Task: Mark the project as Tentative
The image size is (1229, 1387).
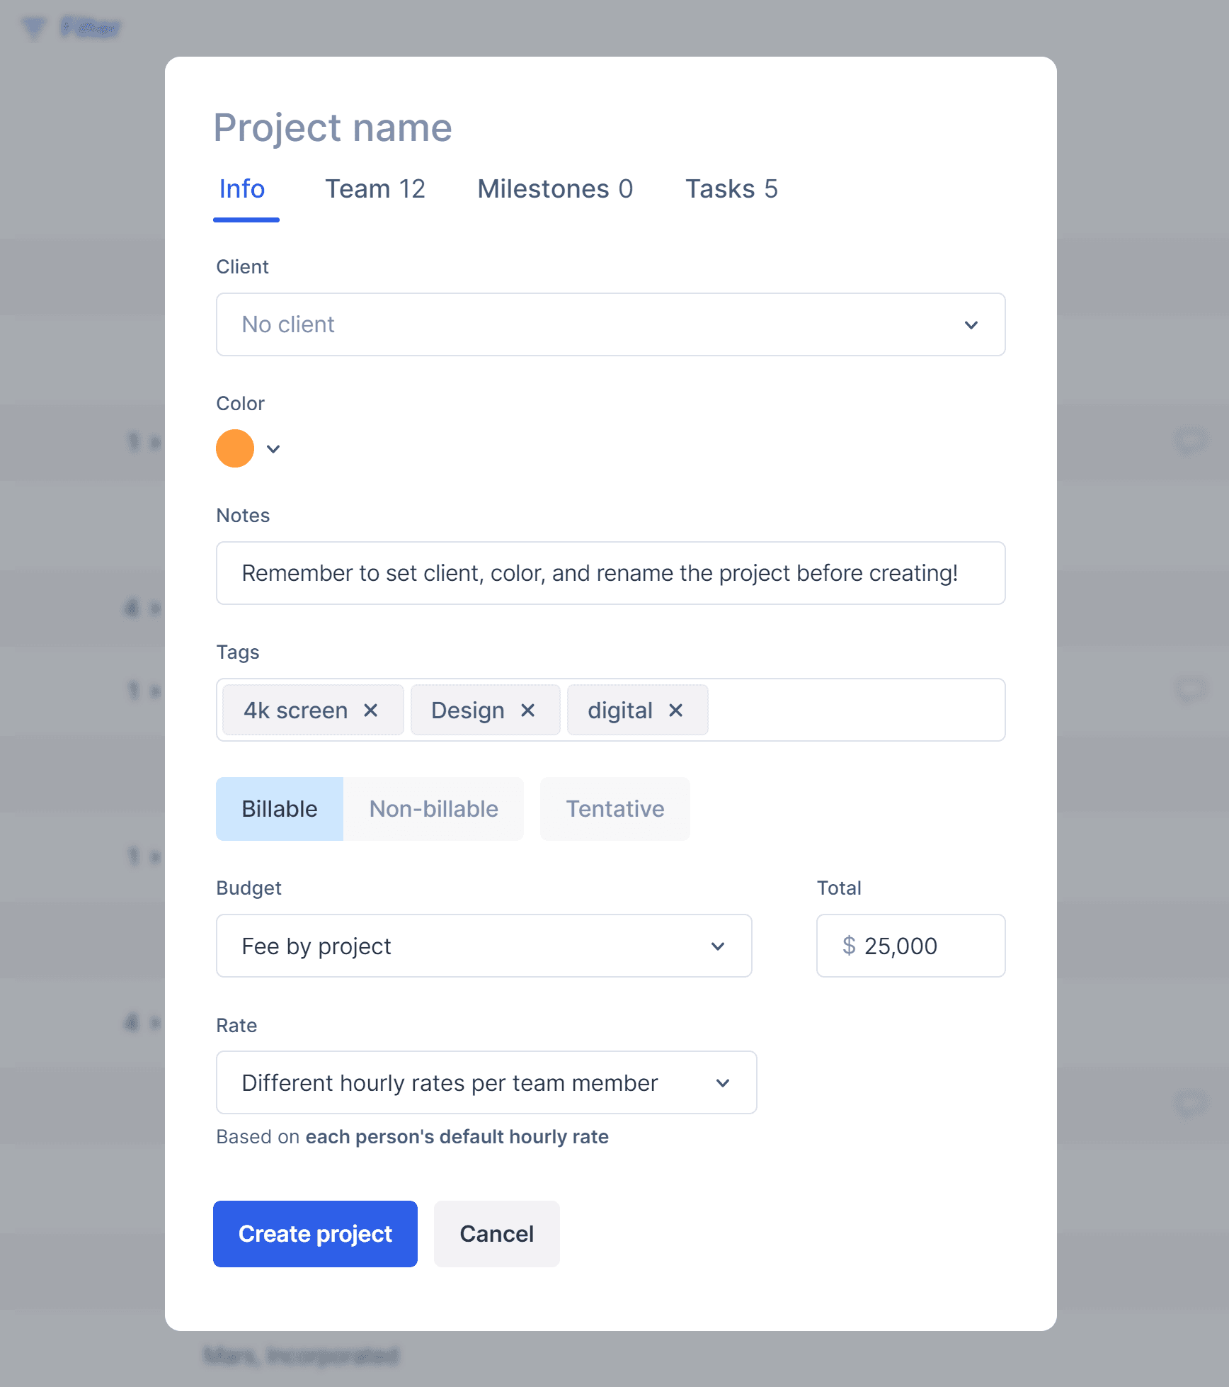Action: point(614,808)
